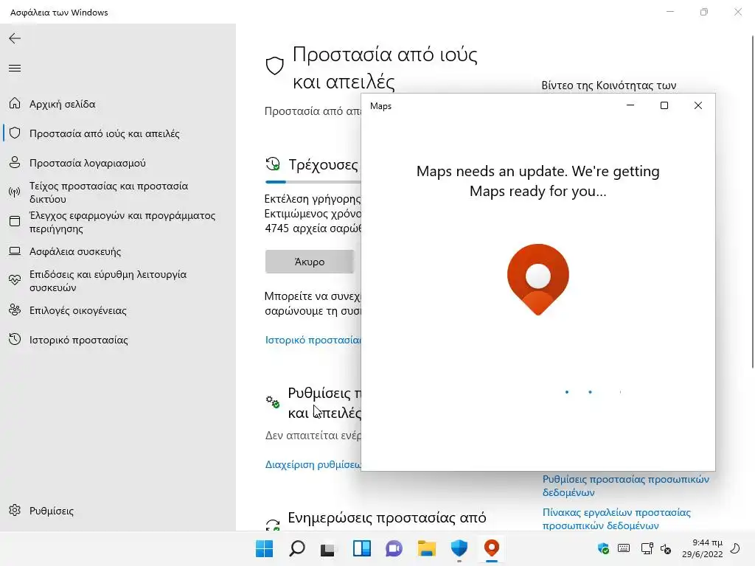The height and width of the screenshot is (566, 755).
Task: Open the Ιστορικό προστασίας link in main pane
Action: click(313, 340)
